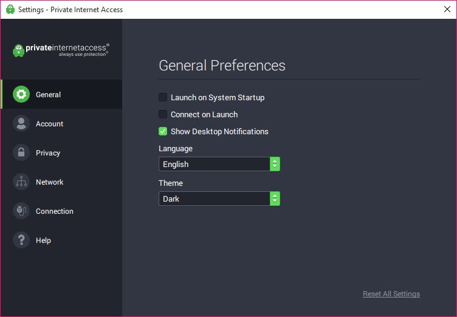The image size is (457, 317).
Task: Click the General gear icon in sidebar
Action: click(21, 94)
